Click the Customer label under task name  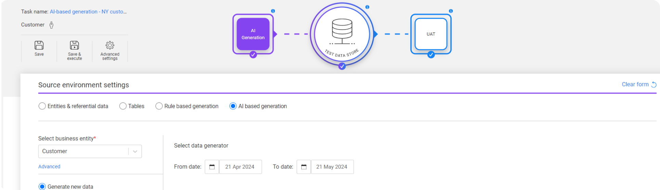[x=33, y=25]
